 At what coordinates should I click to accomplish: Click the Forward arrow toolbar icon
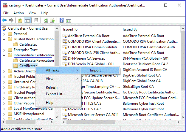11,20
